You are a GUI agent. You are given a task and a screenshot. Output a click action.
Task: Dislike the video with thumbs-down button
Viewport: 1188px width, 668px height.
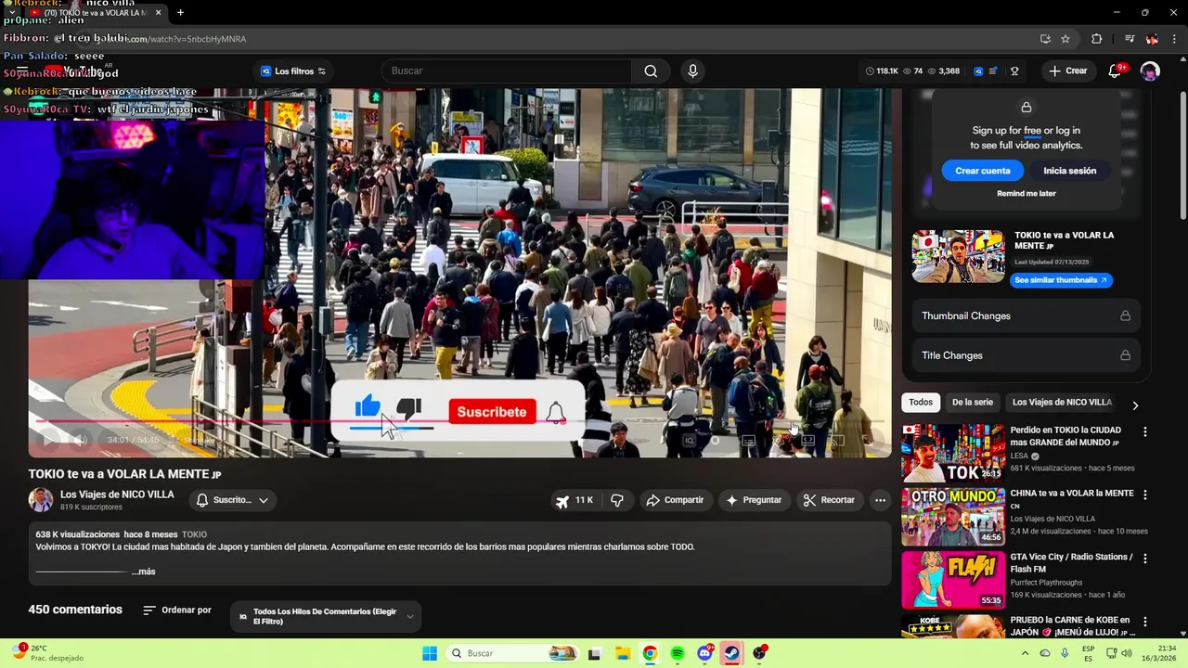pyautogui.click(x=616, y=500)
